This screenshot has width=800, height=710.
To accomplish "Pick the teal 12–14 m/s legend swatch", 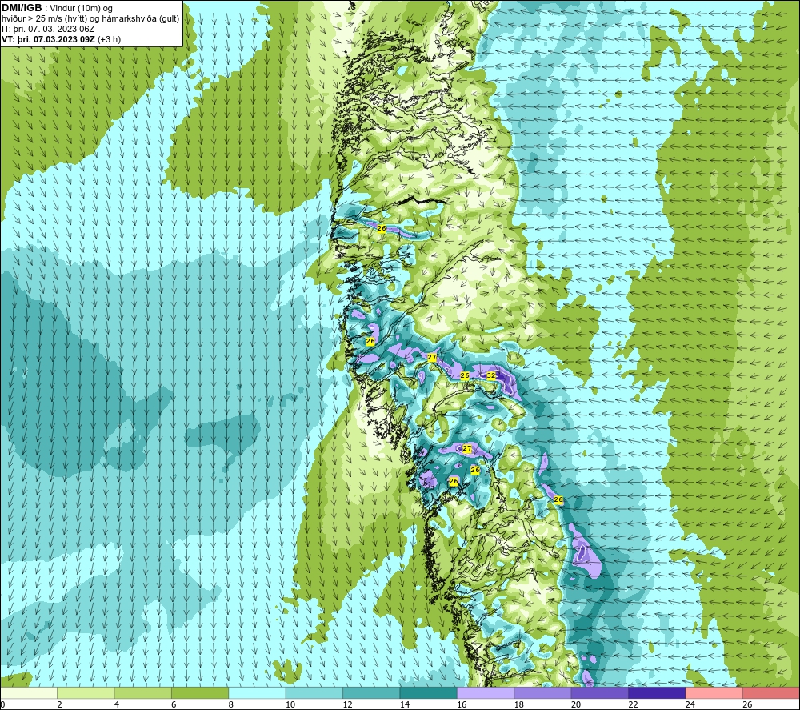I will point(371,692).
